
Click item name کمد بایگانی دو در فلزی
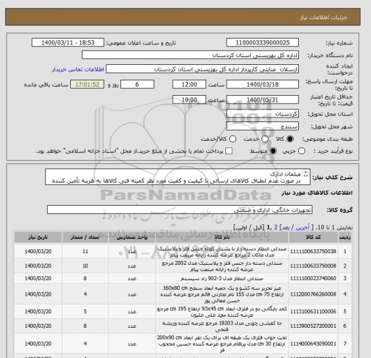click(222, 312)
